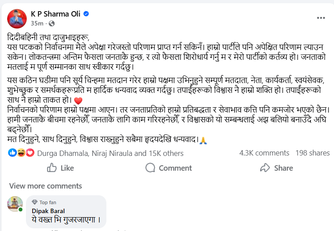Open Dipak Baral's commenter avatar
334x231 pixels.
(15, 204)
